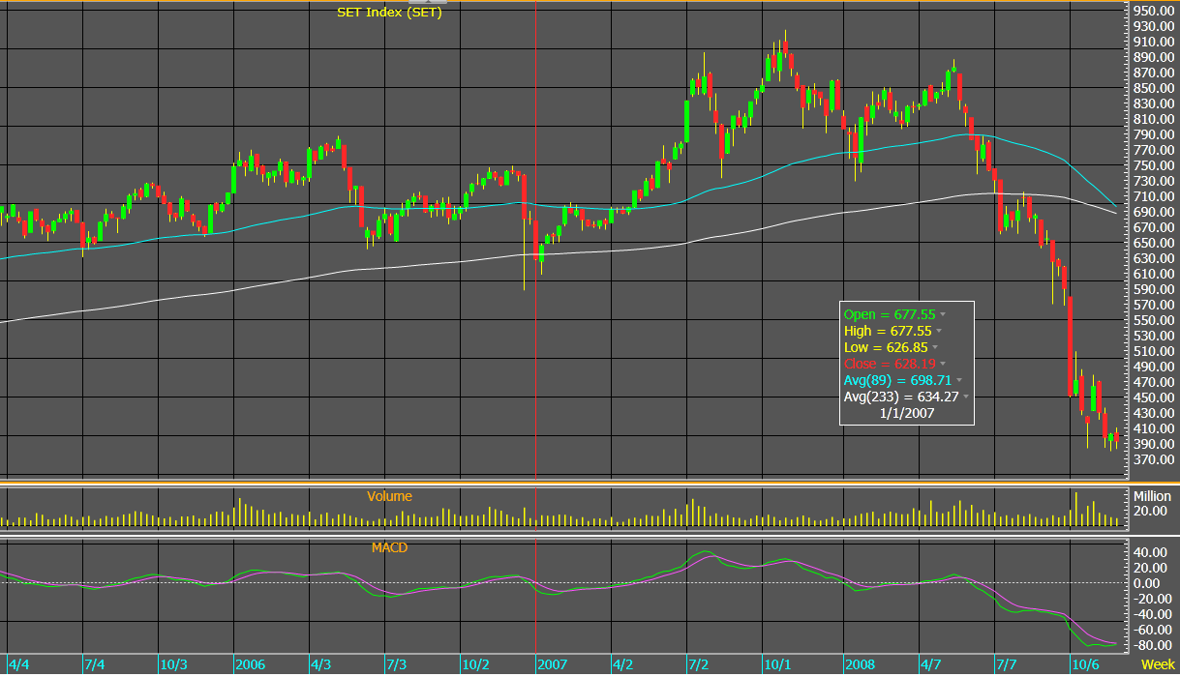Click the 2008 date axis label
The image size is (1180, 677).
pos(859,665)
